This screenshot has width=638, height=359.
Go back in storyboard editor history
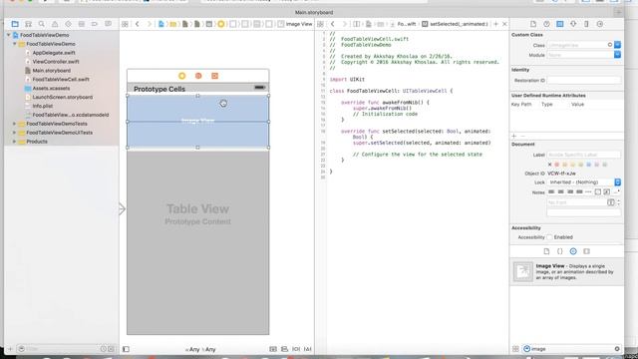(138, 24)
